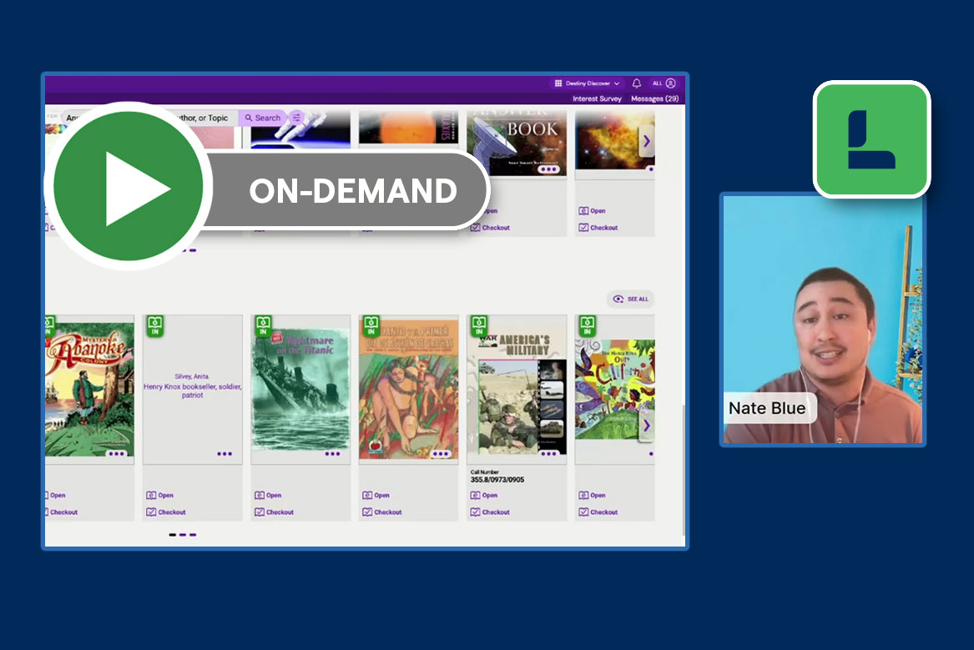974x650 pixels.
Task: Click the IN badge on the Titanic book
Action: [263, 325]
